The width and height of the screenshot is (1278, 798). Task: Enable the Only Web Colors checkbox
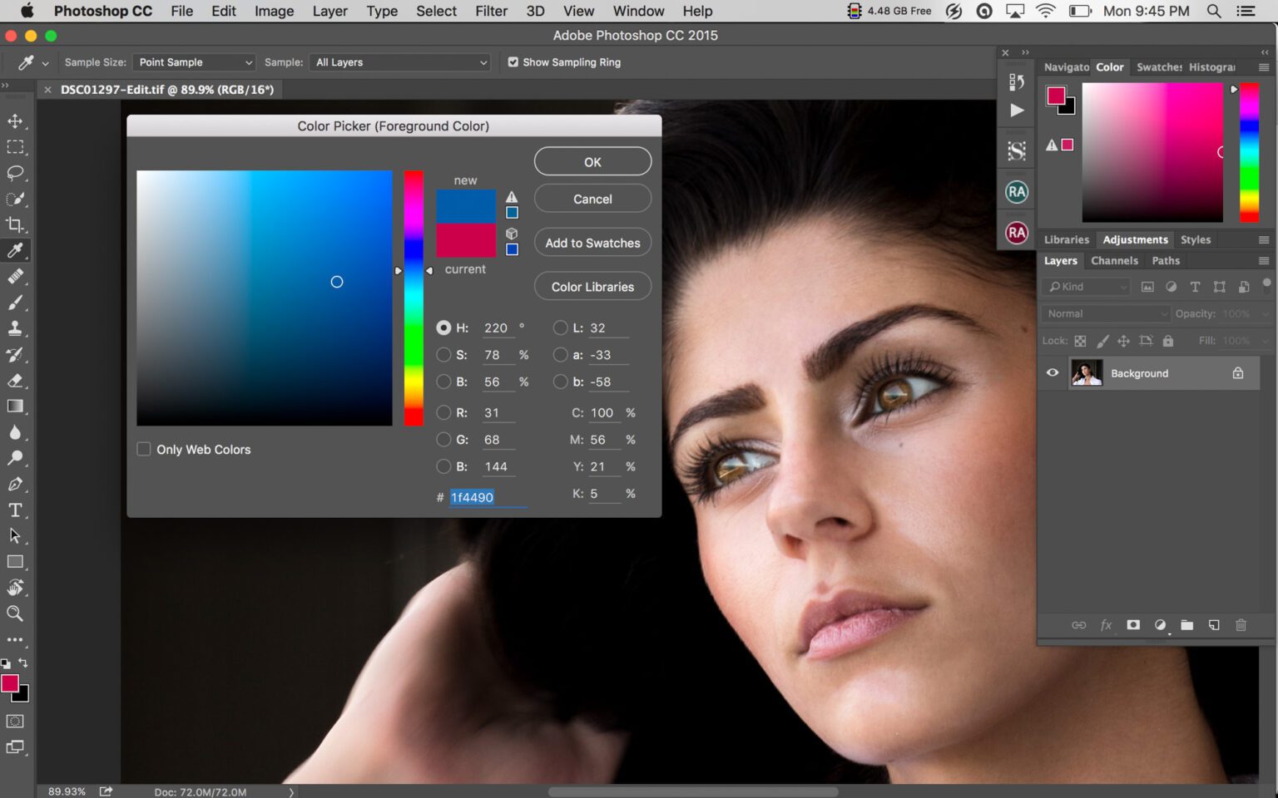click(143, 449)
